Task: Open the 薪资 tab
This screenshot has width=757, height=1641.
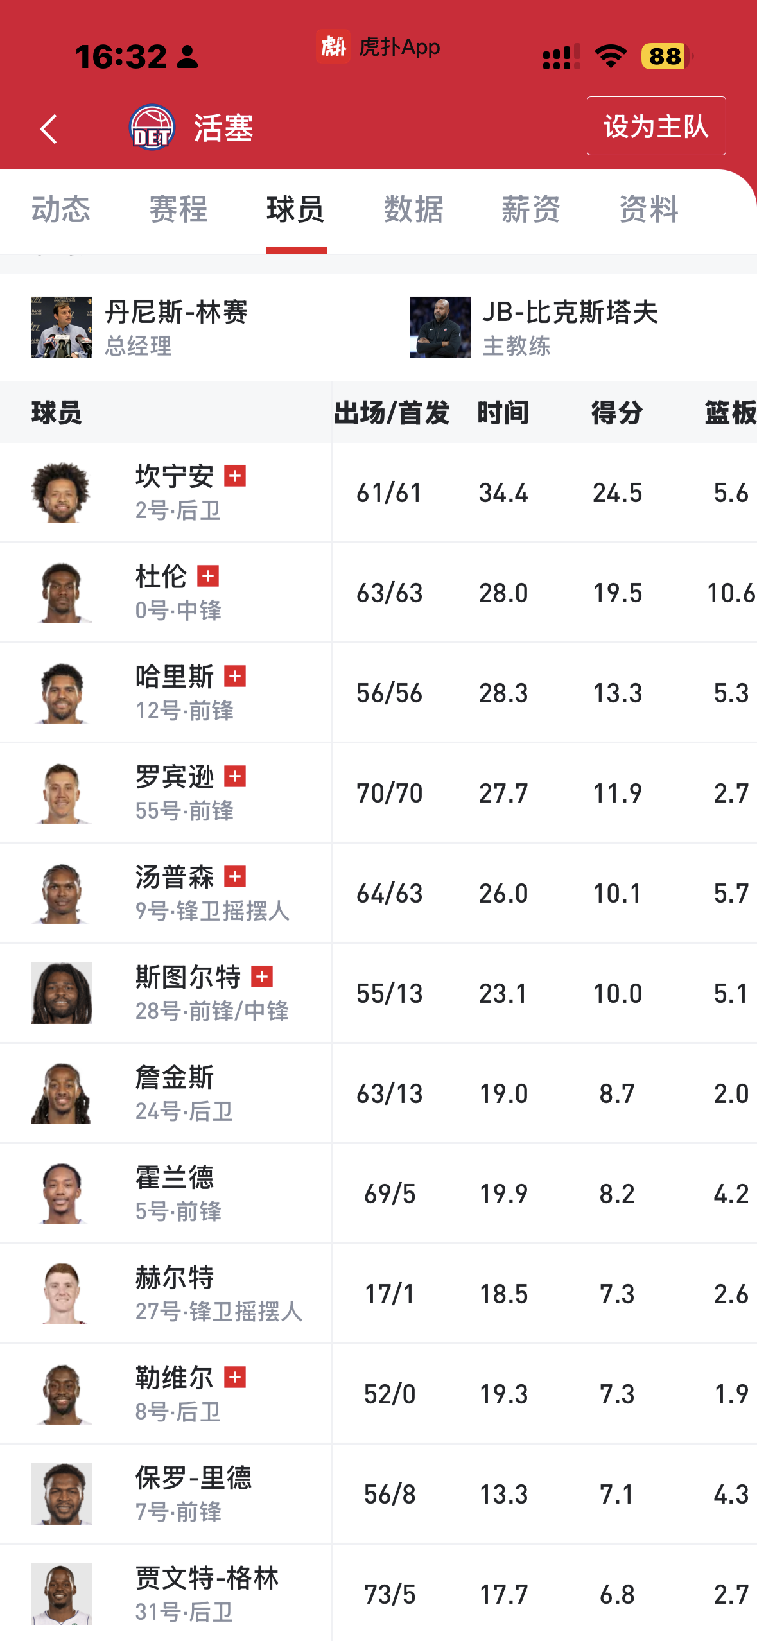Action: pyautogui.click(x=531, y=209)
